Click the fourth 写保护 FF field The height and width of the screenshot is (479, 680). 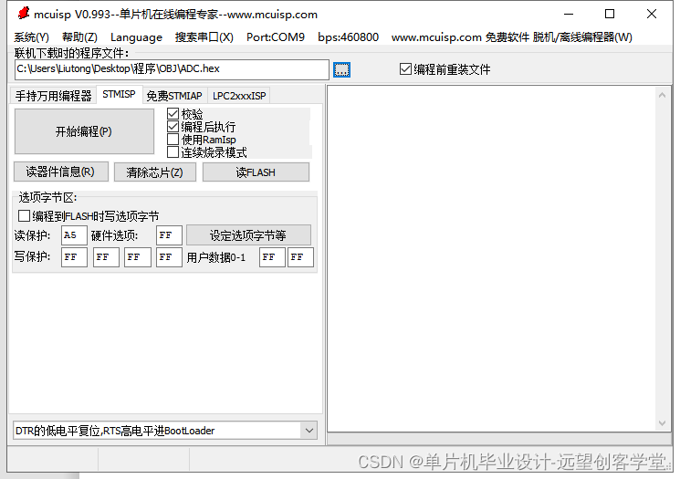click(x=169, y=257)
